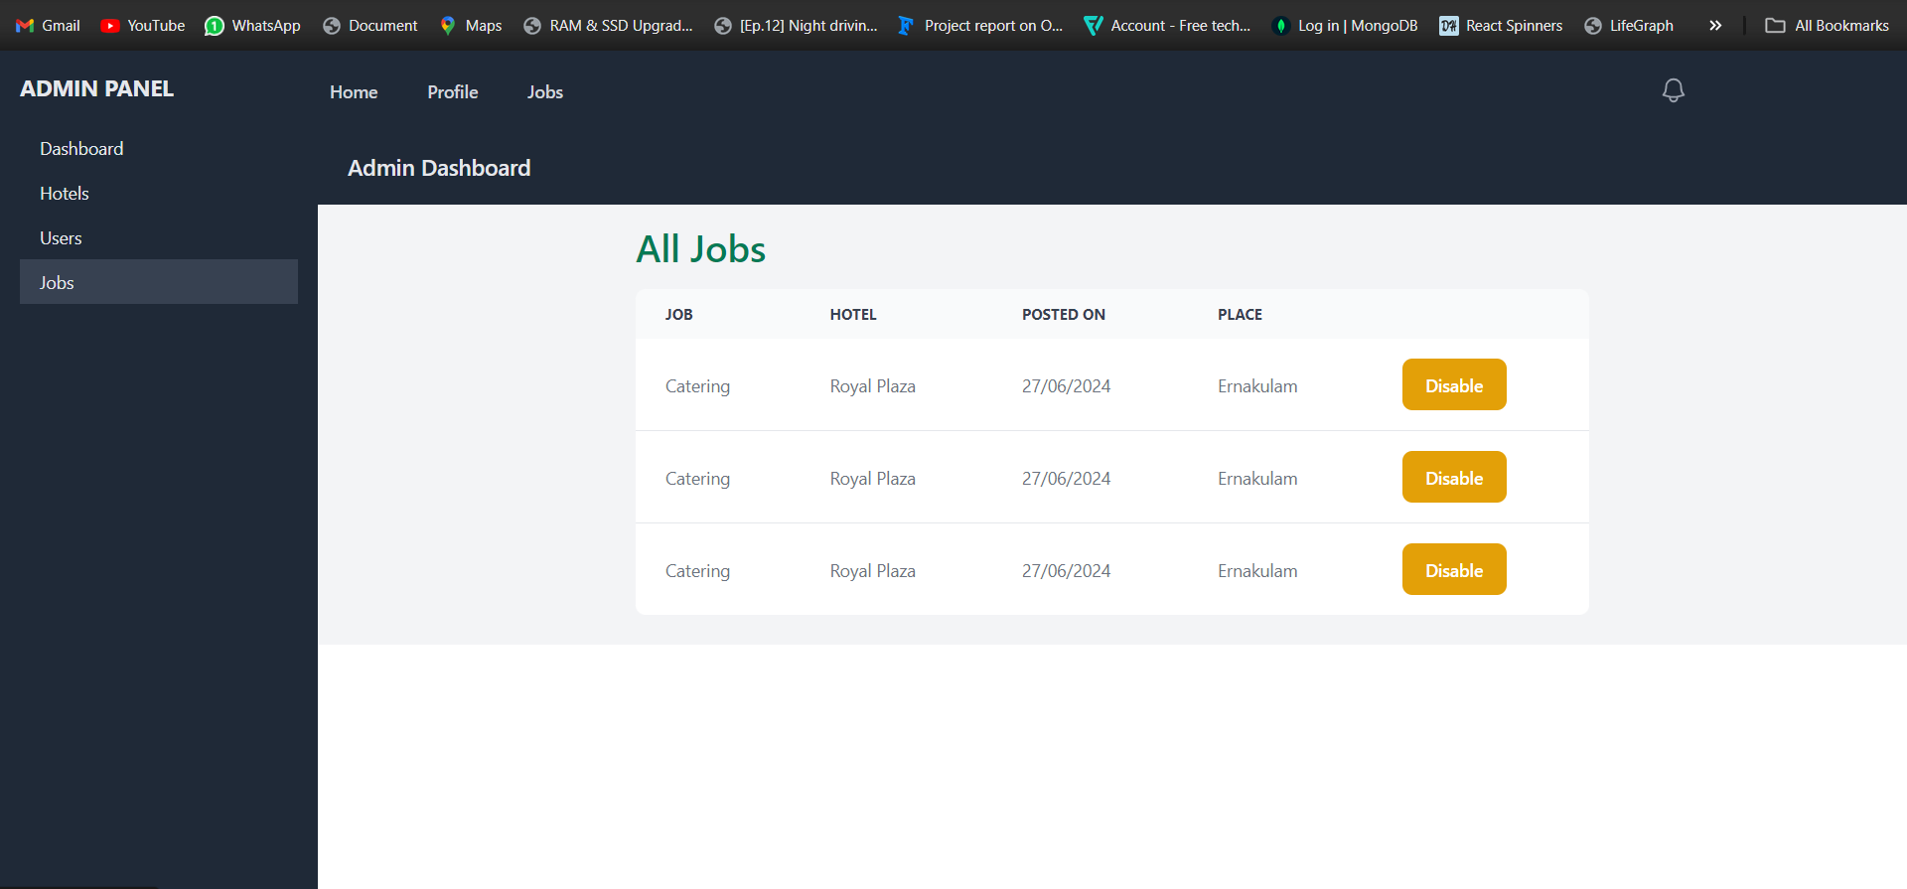Screen dimensions: 1907x889
Task: Click Ernakulam in the second row
Action: coord(1257,479)
